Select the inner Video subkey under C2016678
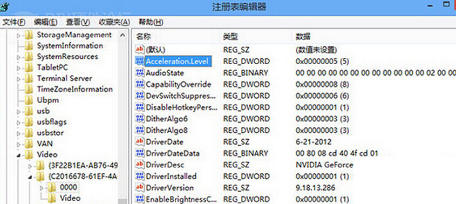 tap(70, 198)
